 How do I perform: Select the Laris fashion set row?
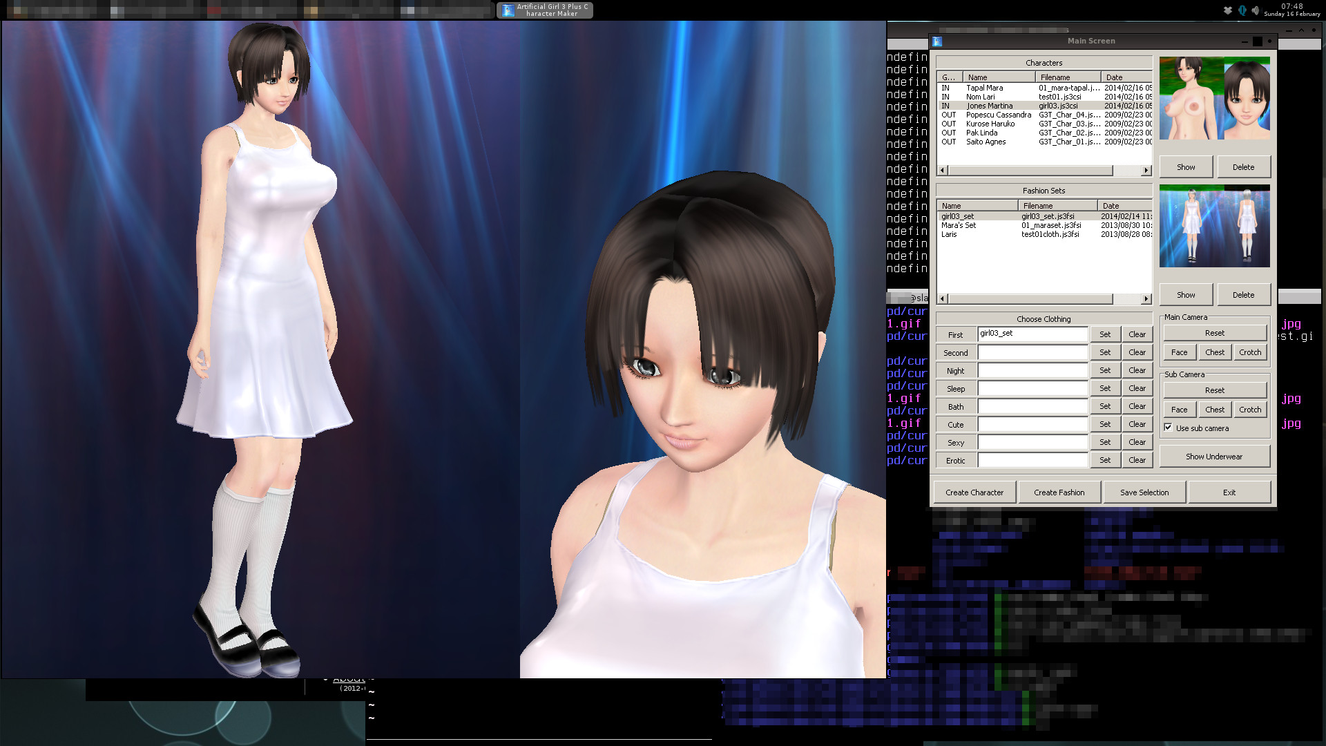coord(1044,234)
